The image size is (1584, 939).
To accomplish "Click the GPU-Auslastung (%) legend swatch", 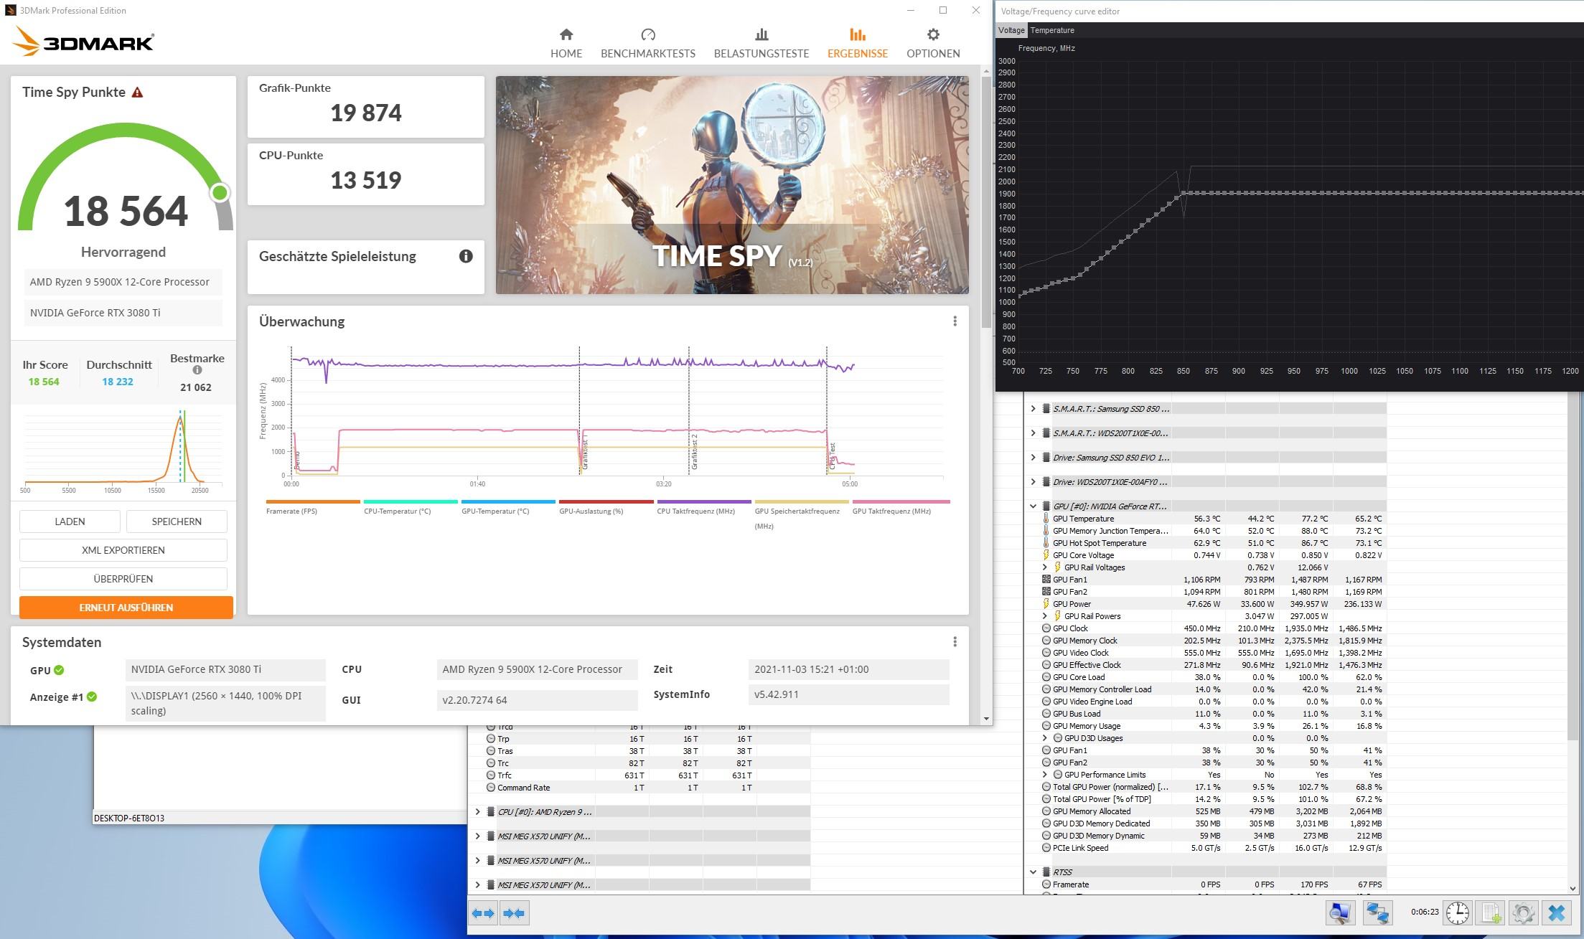I will pos(606,501).
